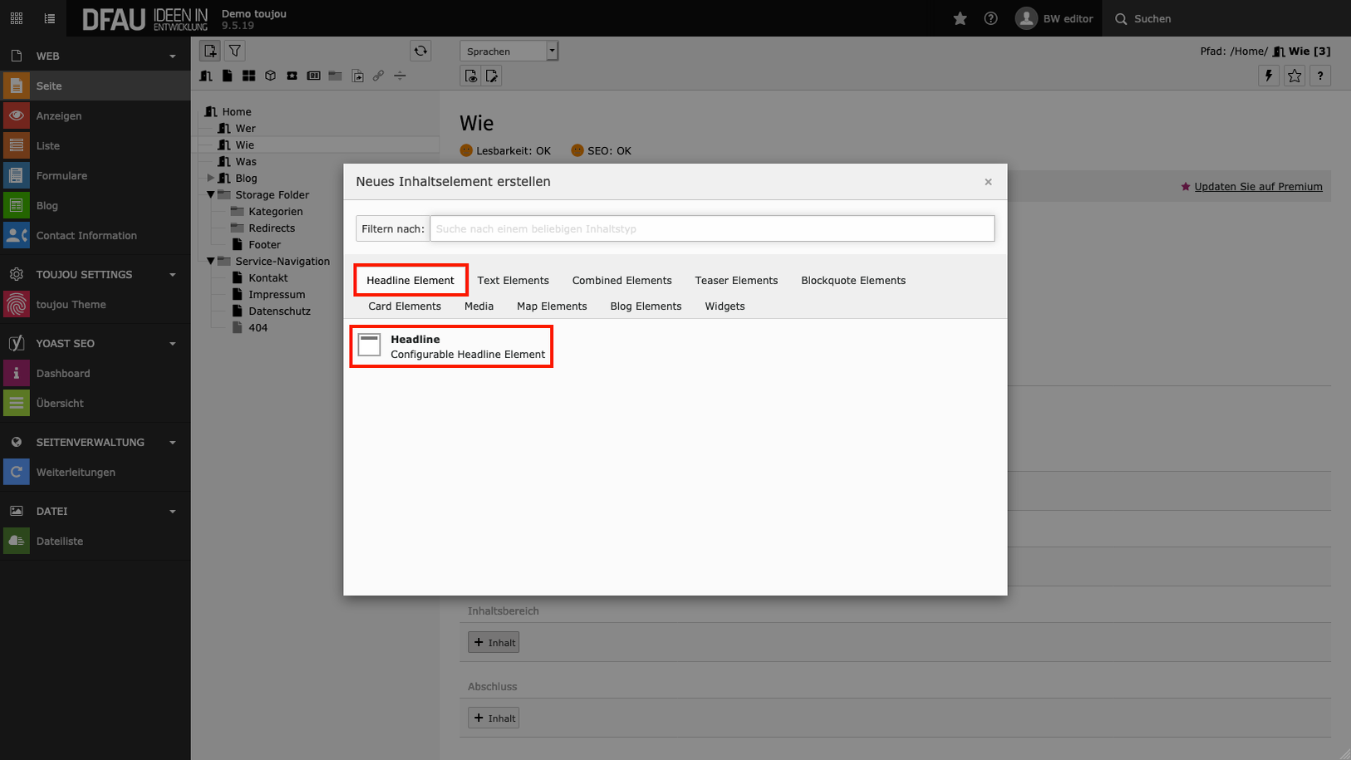Toggle the page tree list icon
This screenshot has width=1351, height=760.
pos(50,18)
